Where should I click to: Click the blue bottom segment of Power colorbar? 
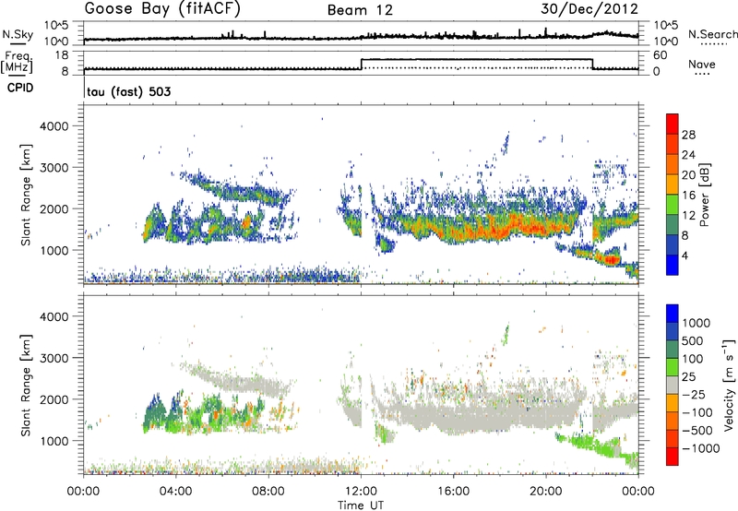point(673,265)
